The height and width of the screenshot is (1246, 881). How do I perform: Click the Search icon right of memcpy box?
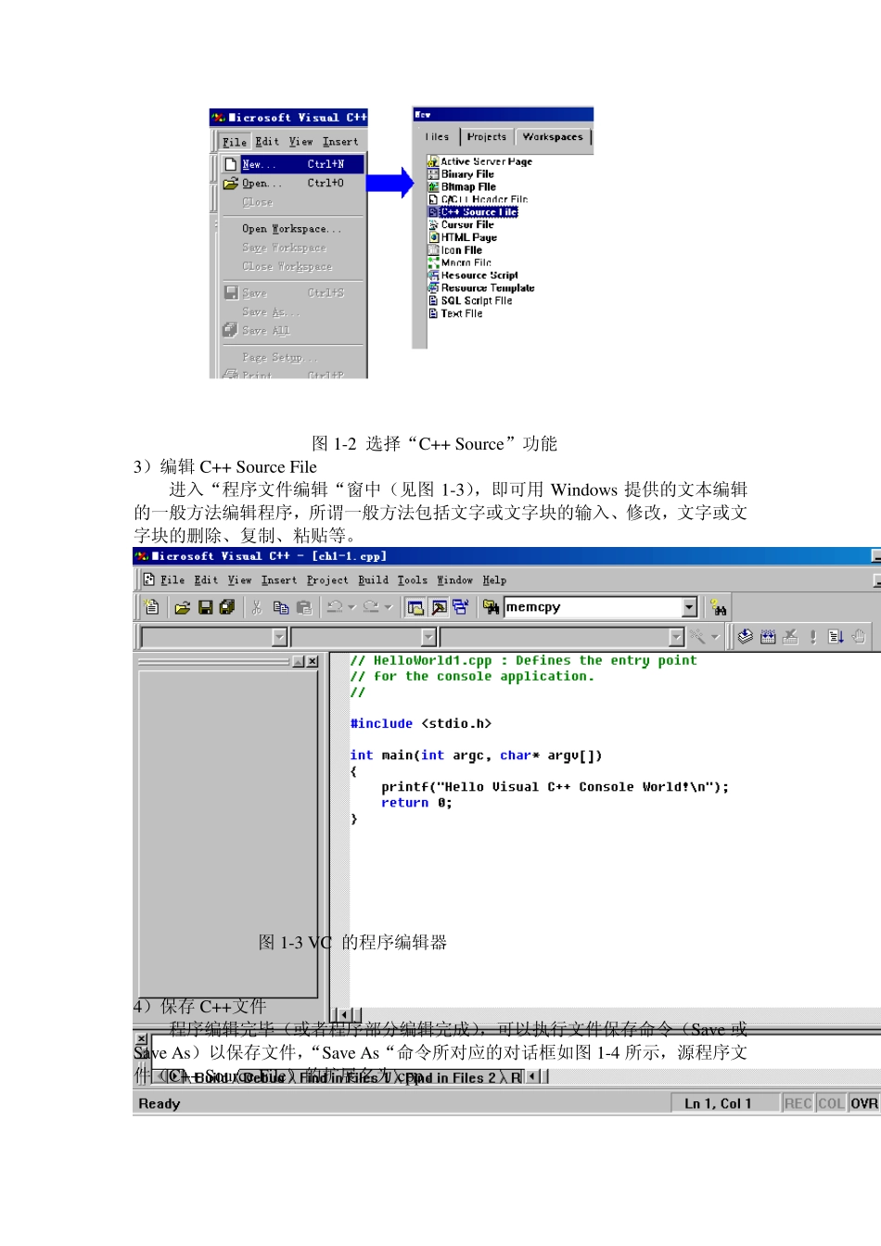pyautogui.click(x=718, y=607)
